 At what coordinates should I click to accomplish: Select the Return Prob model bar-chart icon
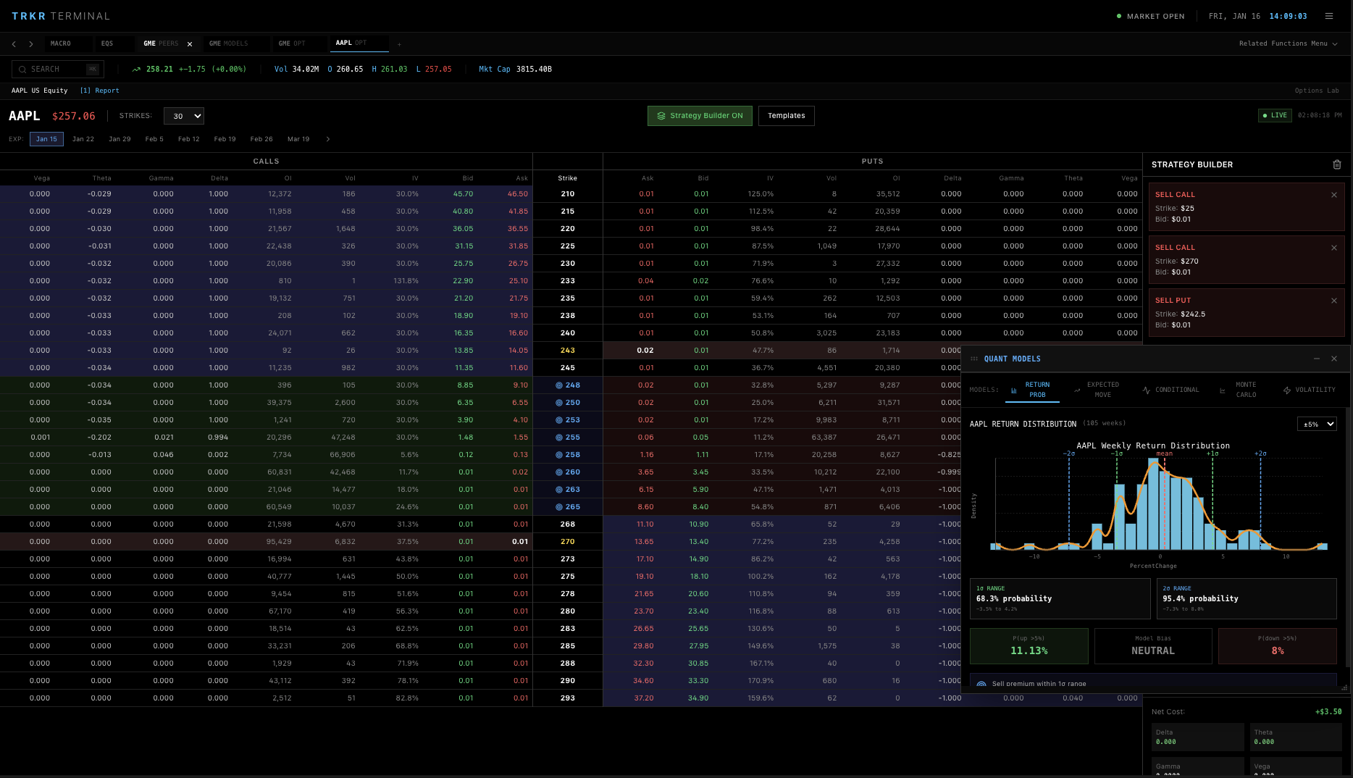coord(1013,389)
